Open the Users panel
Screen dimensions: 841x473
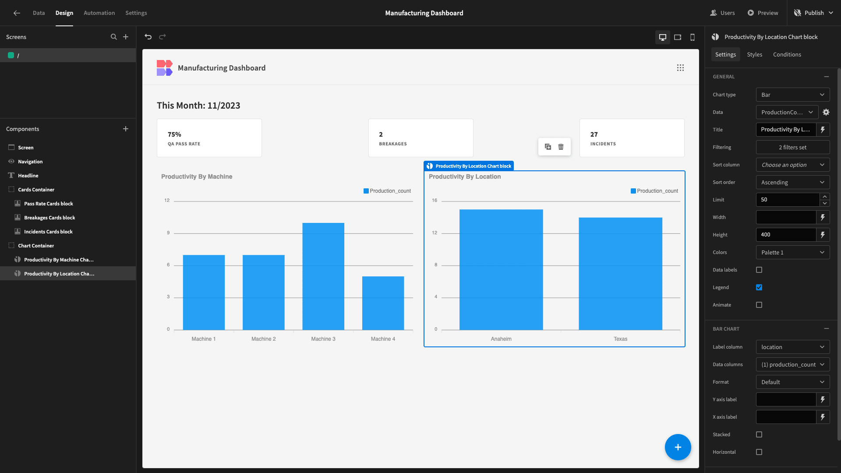(x=722, y=13)
